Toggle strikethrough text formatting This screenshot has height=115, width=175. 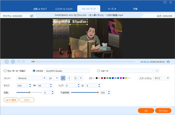click(x=81, y=78)
